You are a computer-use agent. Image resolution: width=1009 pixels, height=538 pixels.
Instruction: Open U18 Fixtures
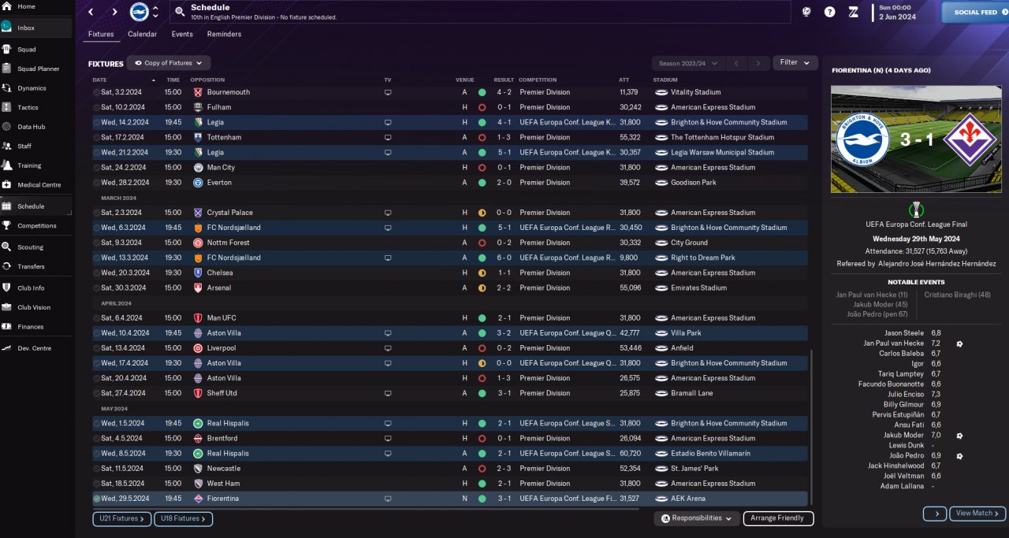tap(183, 519)
